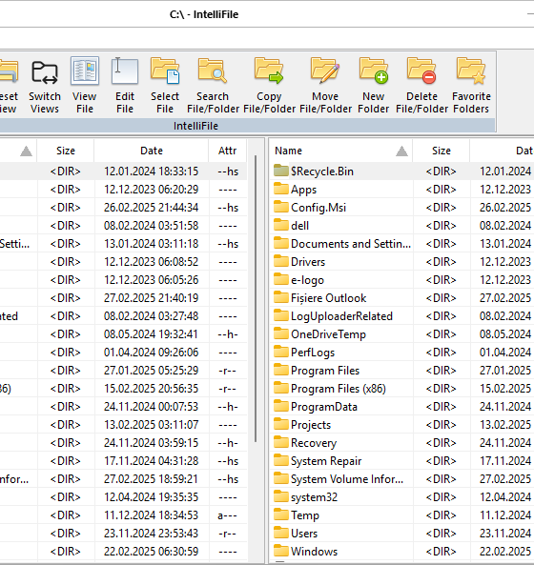Select the Drivers folder icon

tap(281, 261)
